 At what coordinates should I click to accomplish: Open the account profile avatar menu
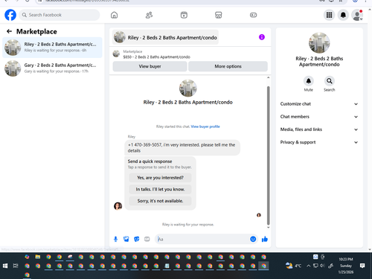(x=357, y=15)
